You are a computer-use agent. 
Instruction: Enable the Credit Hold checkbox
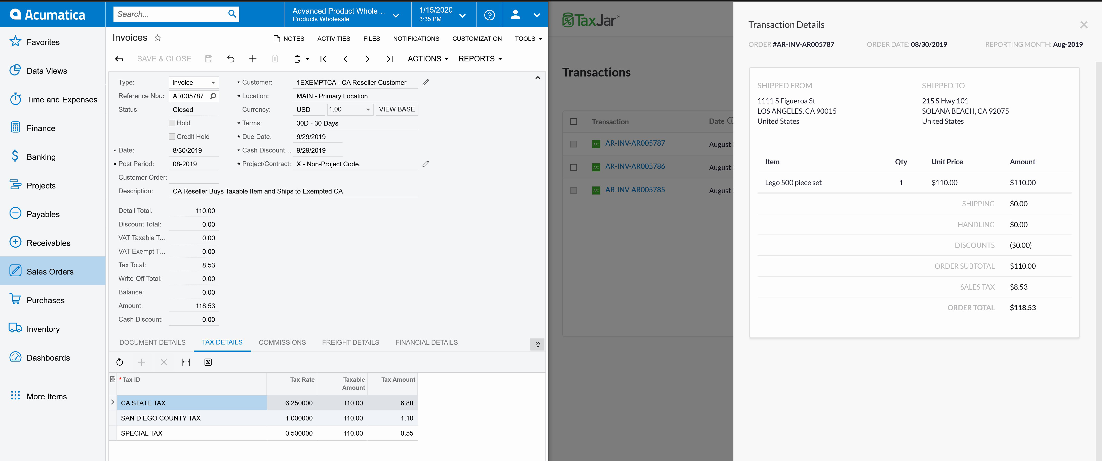coord(172,137)
